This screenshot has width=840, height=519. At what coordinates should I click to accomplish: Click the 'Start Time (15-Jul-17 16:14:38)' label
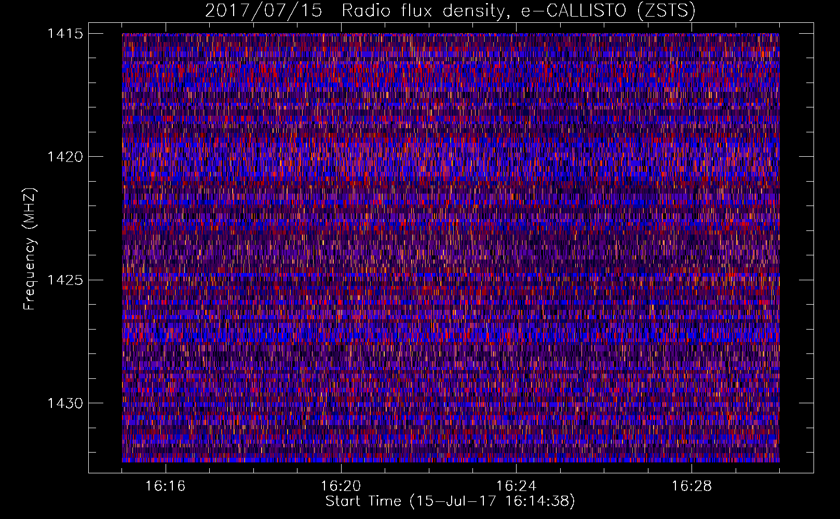tap(450, 501)
